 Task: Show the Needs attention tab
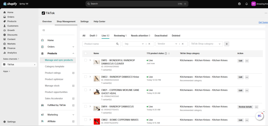[141, 35]
